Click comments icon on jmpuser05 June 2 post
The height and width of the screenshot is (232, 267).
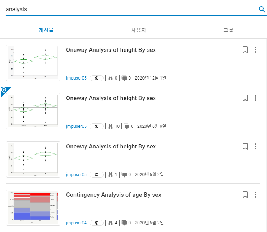pyautogui.click(x=124, y=175)
